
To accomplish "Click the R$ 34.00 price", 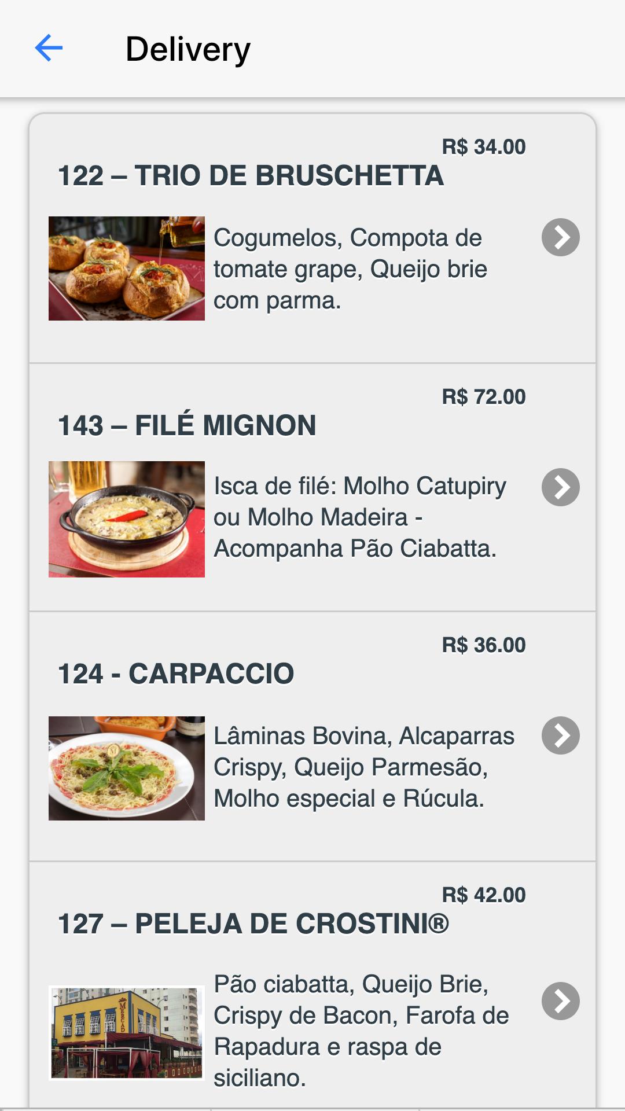I will [x=484, y=147].
